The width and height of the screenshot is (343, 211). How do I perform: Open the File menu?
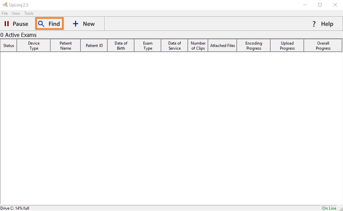coord(5,13)
